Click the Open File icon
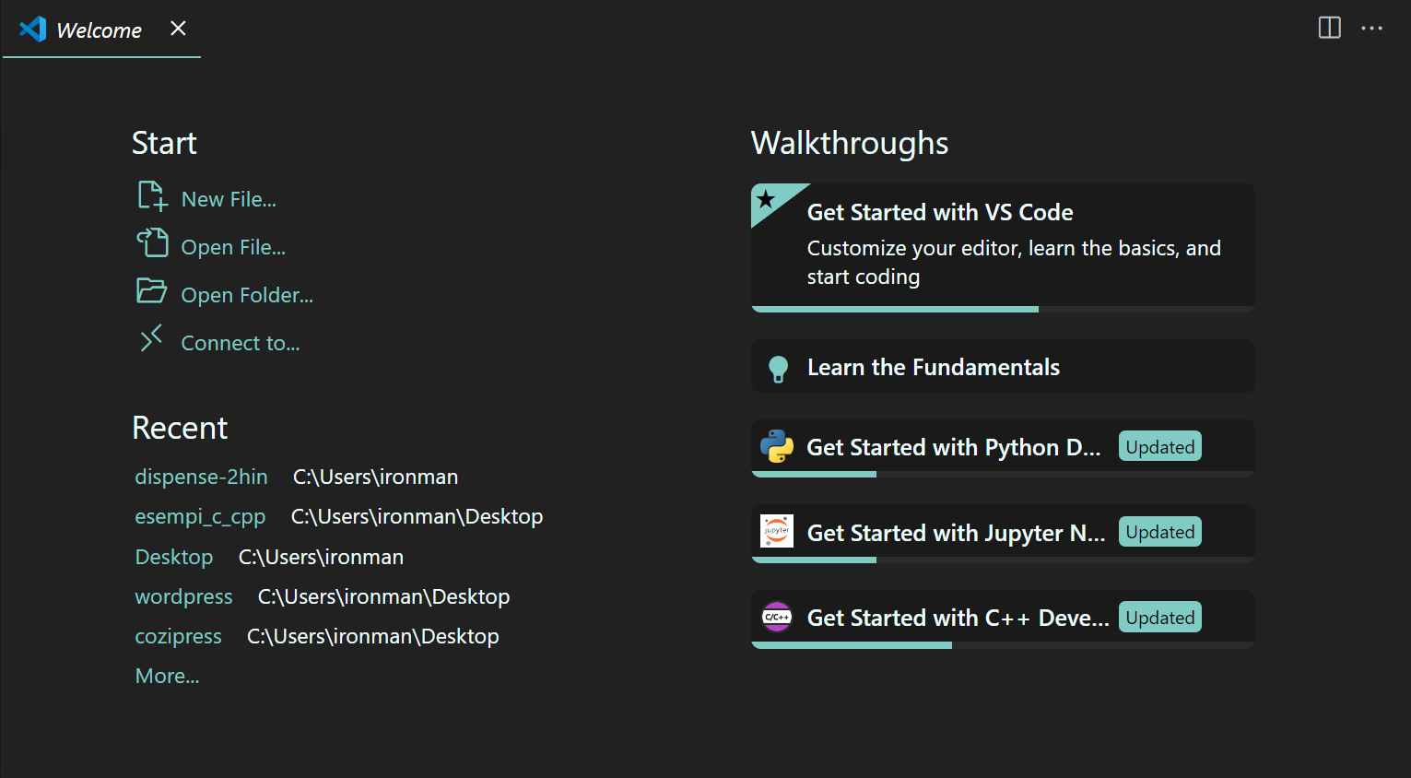The height and width of the screenshot is (778, 1411). click(152, 243)
